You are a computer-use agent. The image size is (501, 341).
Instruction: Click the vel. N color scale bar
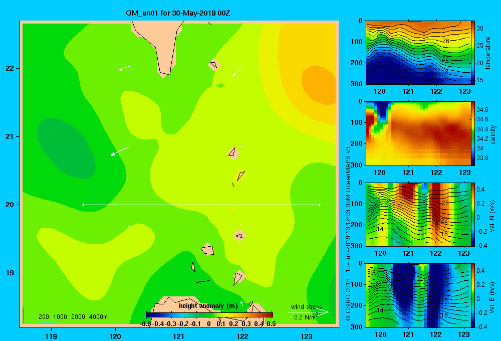click(x=473, y=214)
